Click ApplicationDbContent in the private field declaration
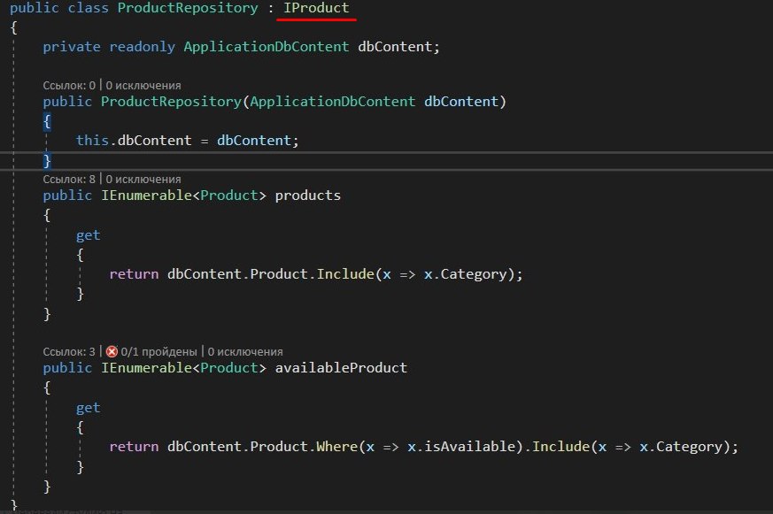The image size is (773, 514). tap(267, 47)
